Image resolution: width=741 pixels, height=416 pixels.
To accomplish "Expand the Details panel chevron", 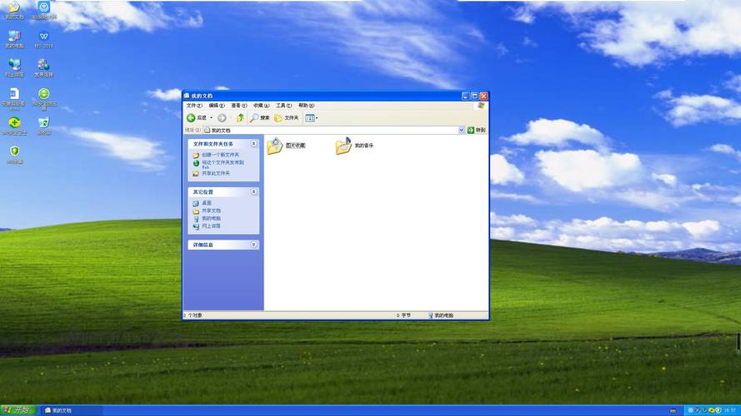I will [x=253, y=245].
